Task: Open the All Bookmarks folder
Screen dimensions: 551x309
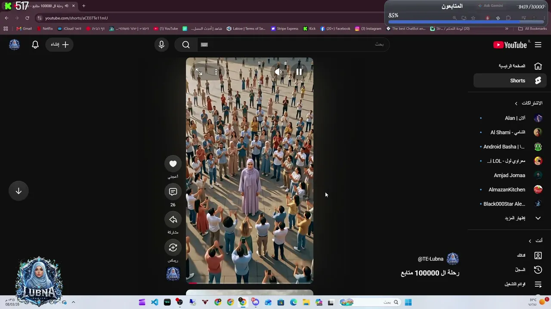Action: click(x=532, y=29)
